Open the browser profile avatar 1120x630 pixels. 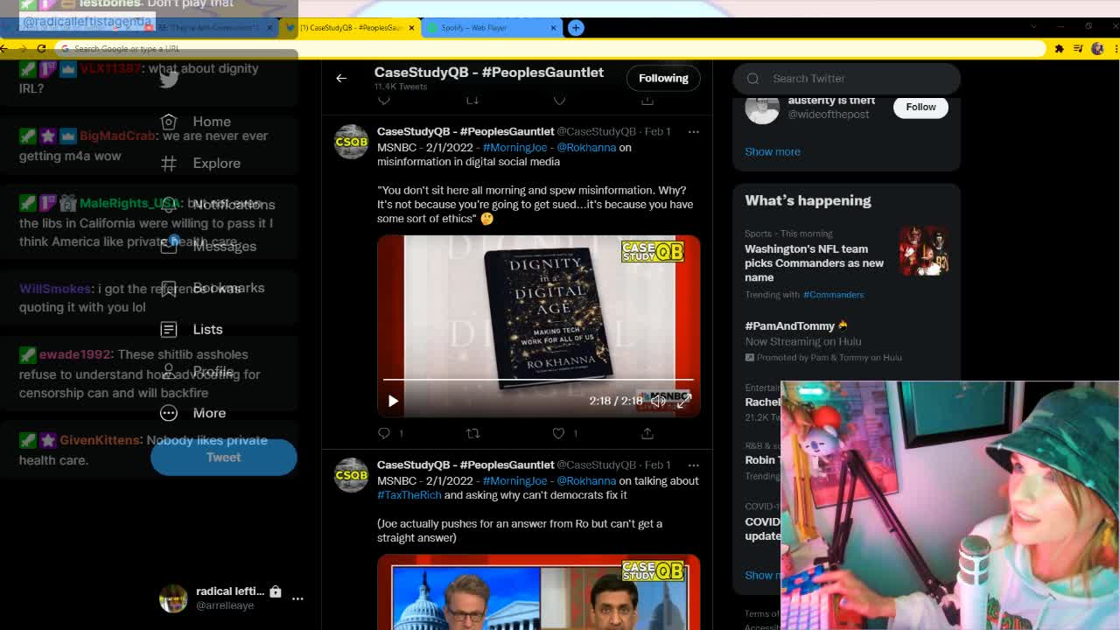point(1097,48)
